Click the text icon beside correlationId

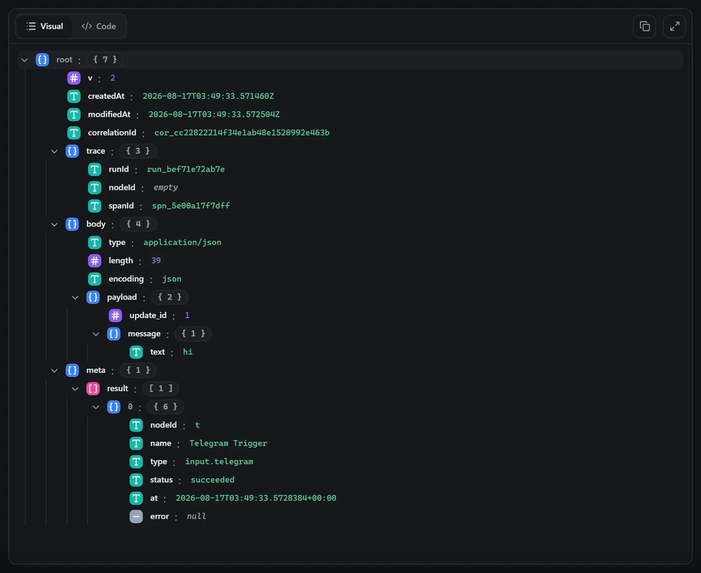[74, 133]
